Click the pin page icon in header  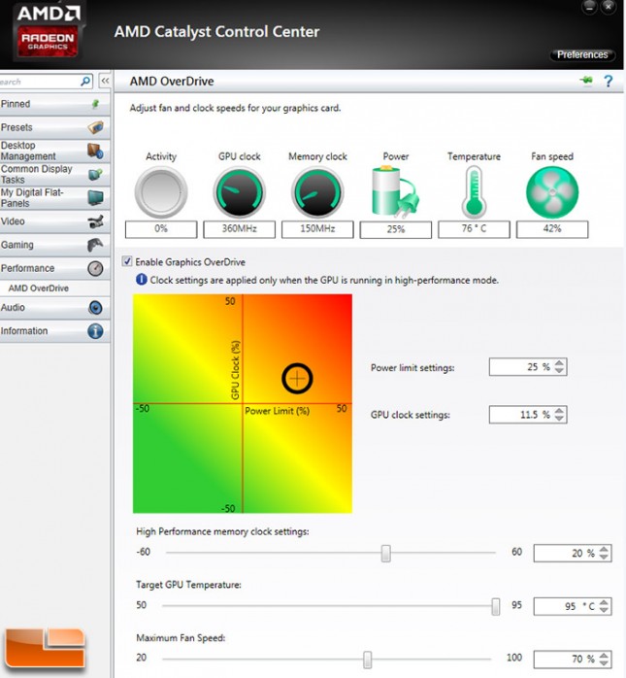point(586,81)
